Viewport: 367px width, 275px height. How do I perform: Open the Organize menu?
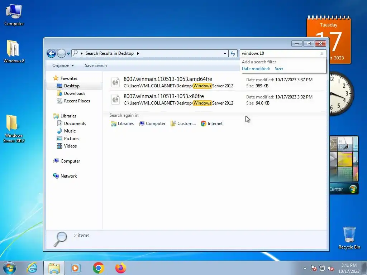click(63, 66)
